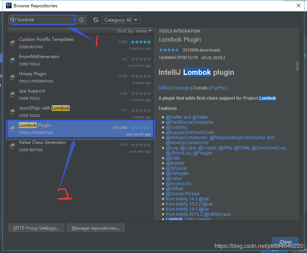Viewport: 307px width, 253px height.
Task: Open the search history arrow in search field
Action: [16, 20]
